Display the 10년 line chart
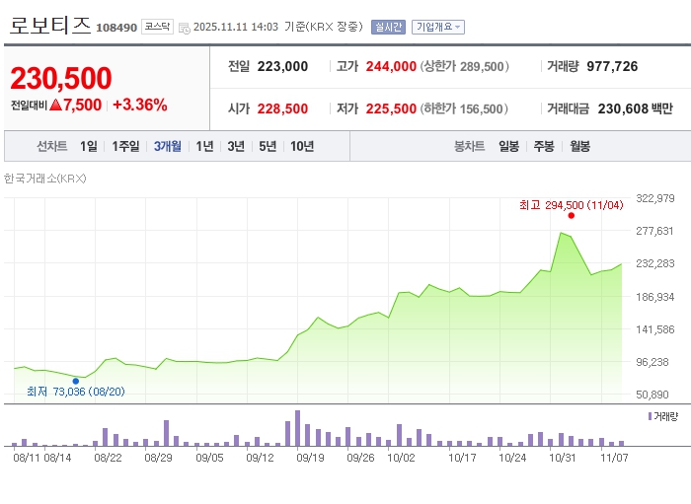691x504 pixels. (x=302, y=146)
